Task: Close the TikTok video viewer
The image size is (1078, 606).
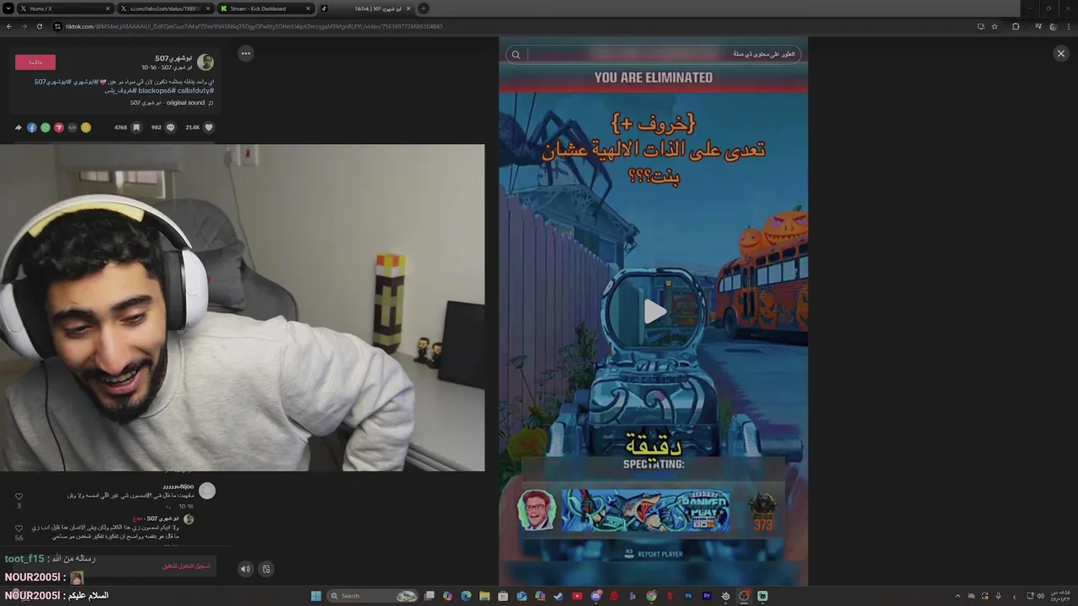Action: (x=1060, y=53)
